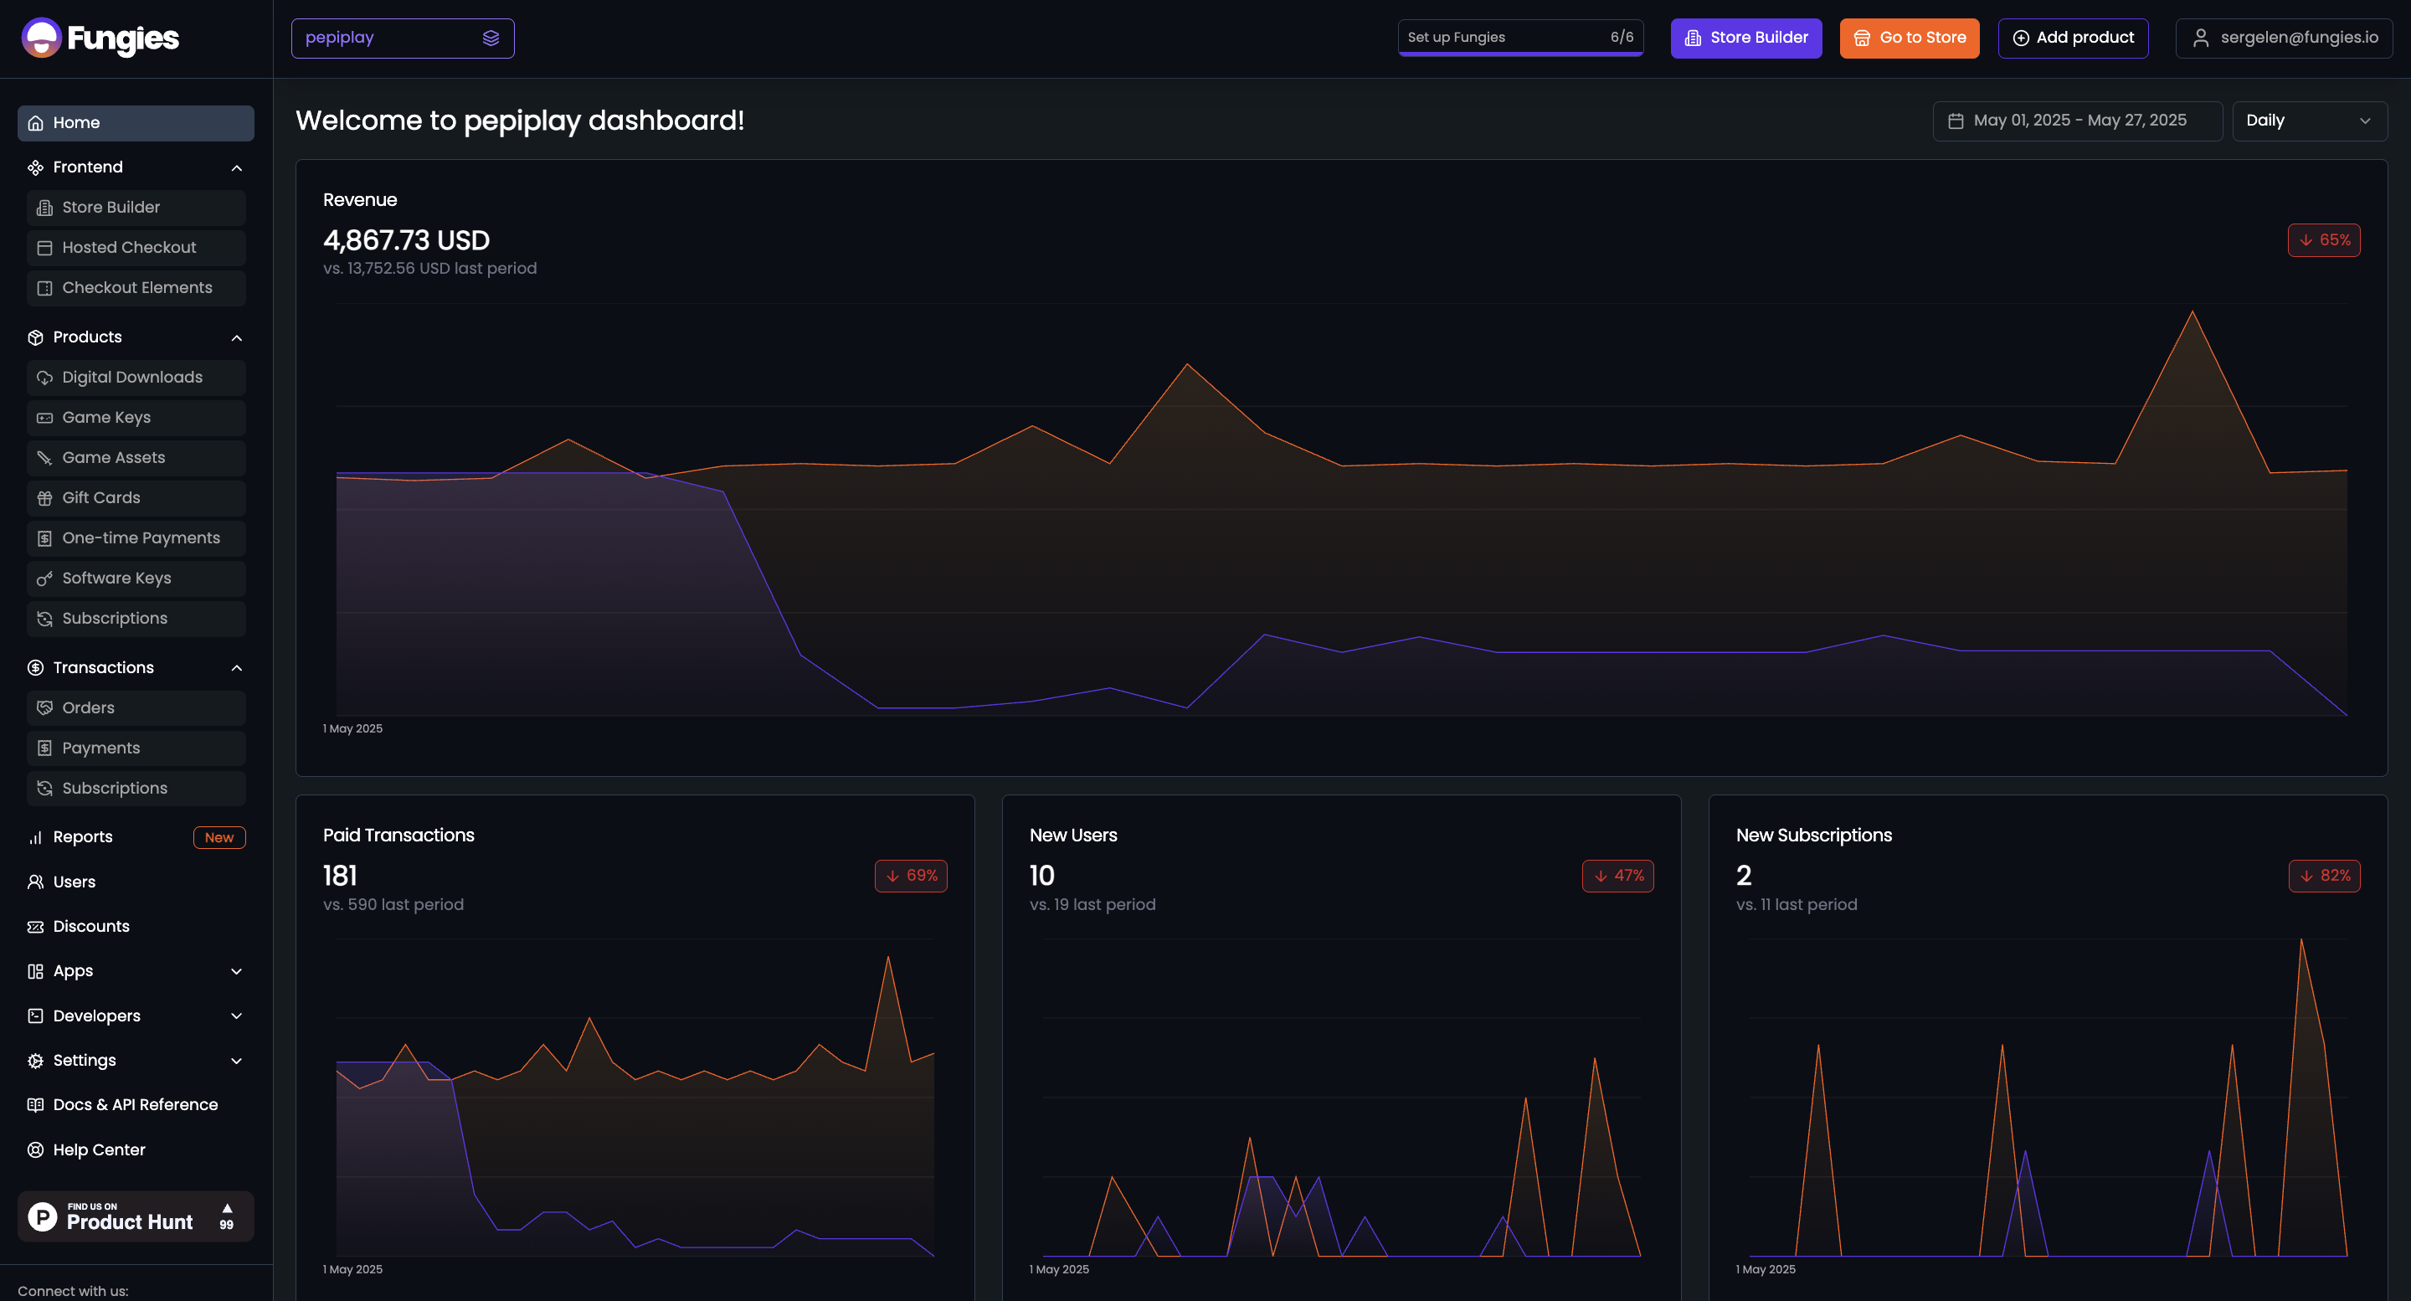This screenshot has width=2411, height=1301.
Task: Click the Fungies logo icon
Action: (x=41, y=39)
